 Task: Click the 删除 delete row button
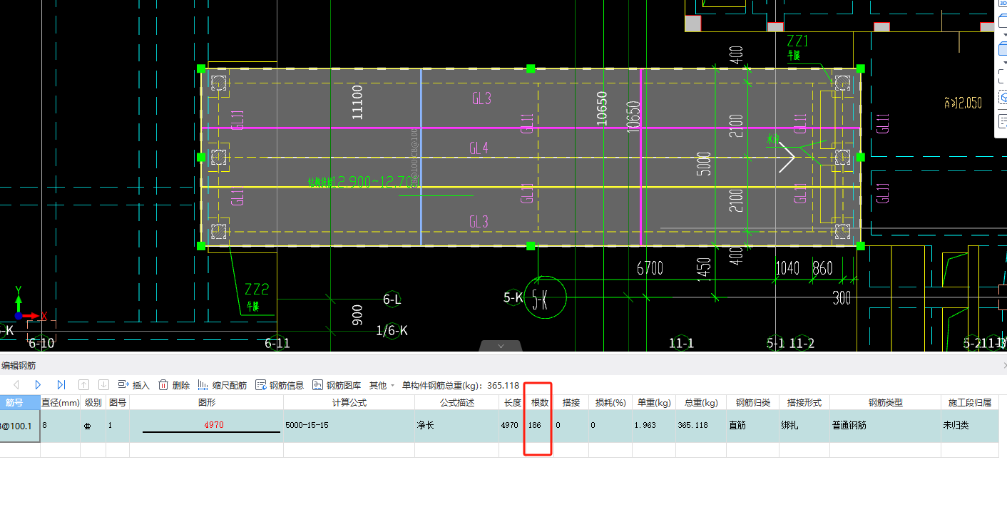coord(174,385)
